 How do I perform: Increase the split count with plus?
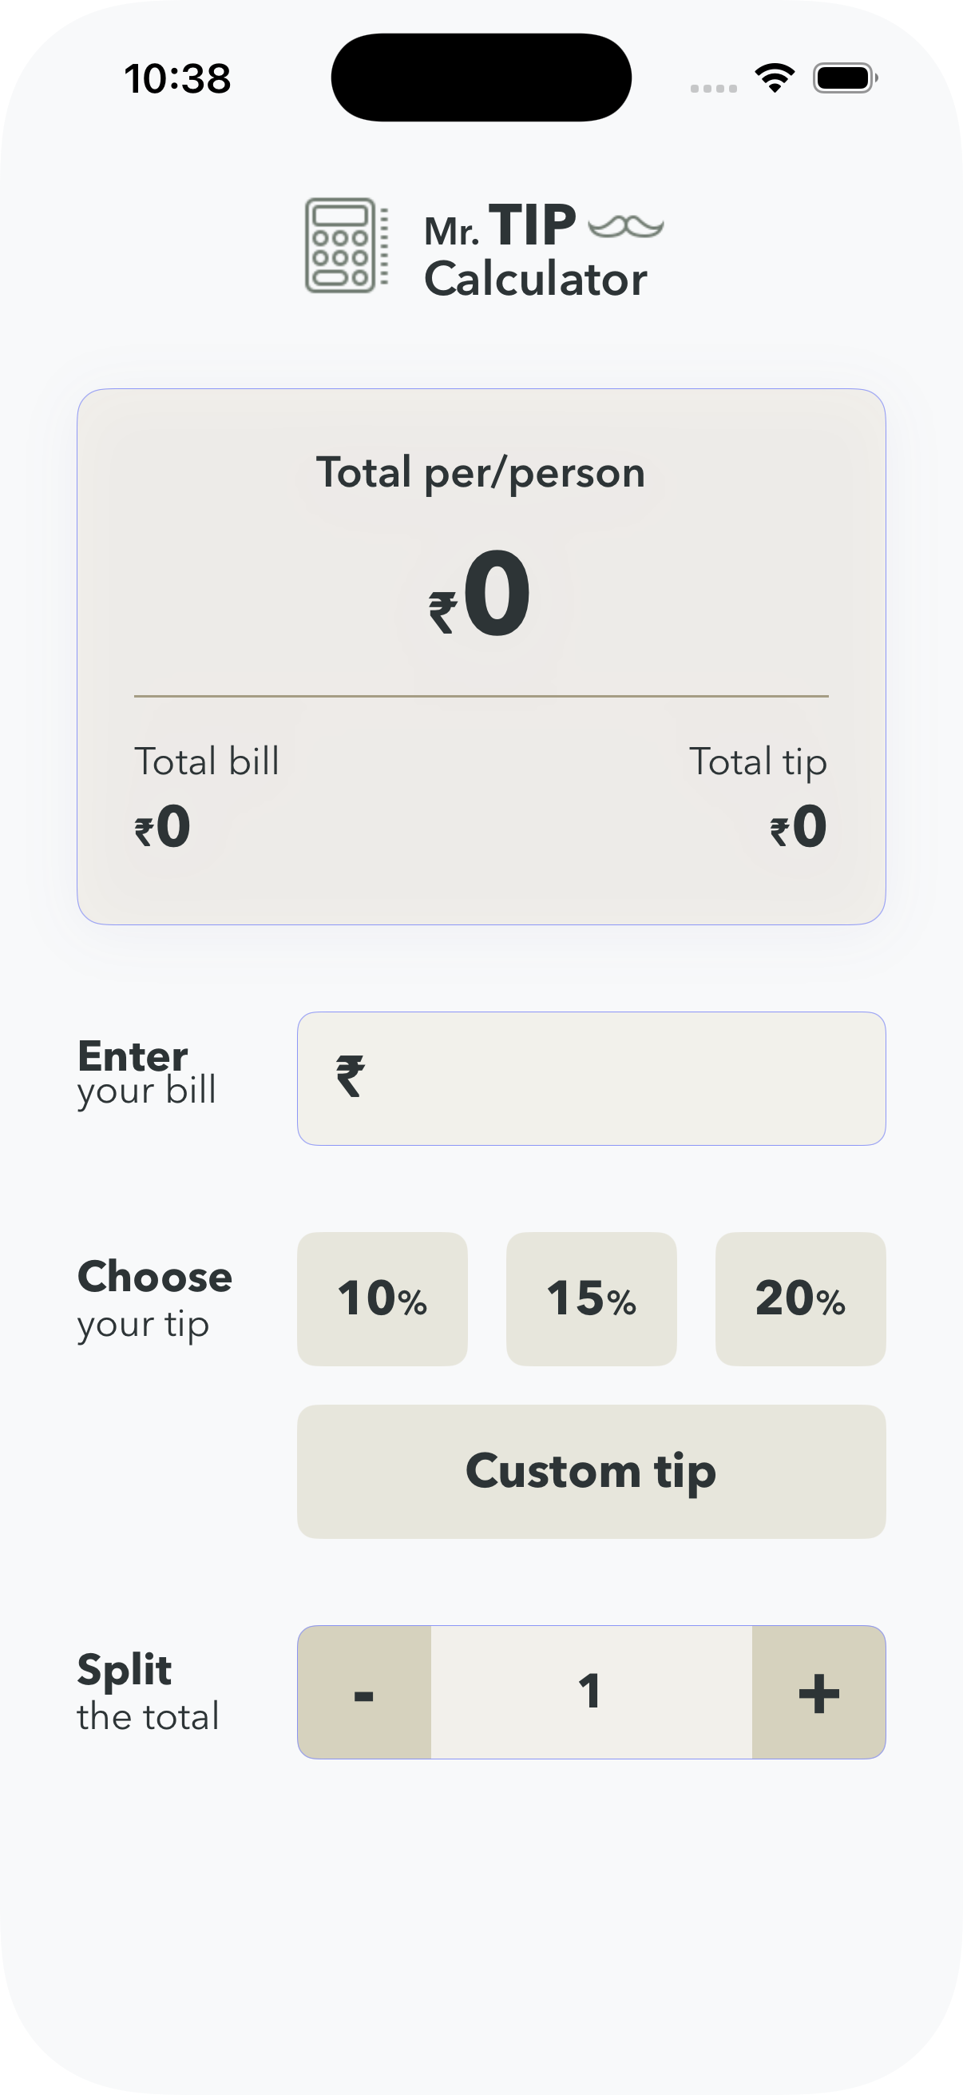[818, 1692]
